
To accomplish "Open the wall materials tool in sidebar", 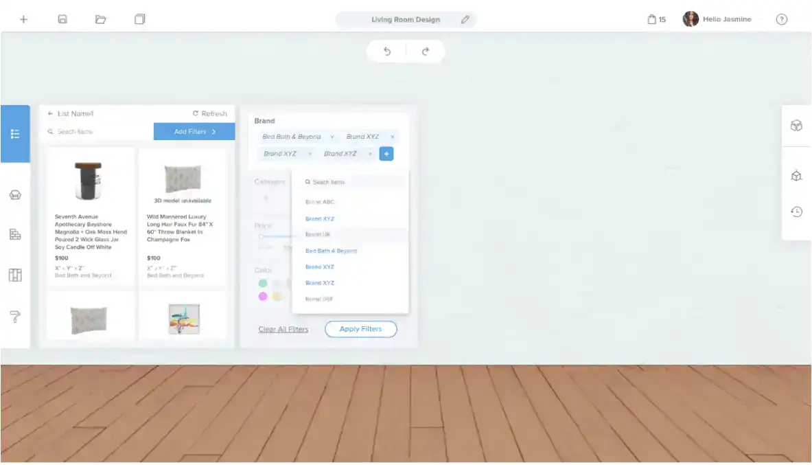I will point(15,234).
